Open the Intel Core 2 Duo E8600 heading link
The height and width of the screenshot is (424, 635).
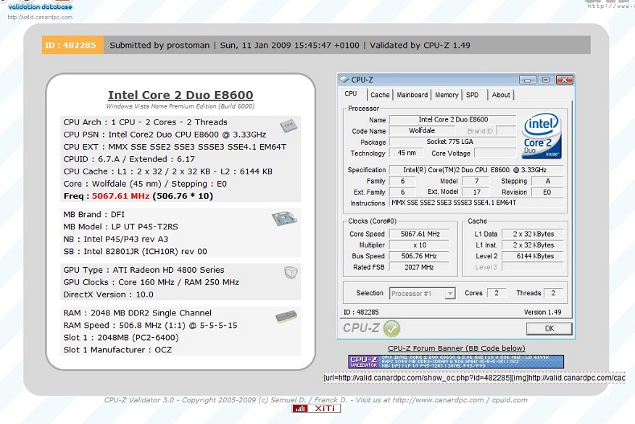[x=180, y=95]
